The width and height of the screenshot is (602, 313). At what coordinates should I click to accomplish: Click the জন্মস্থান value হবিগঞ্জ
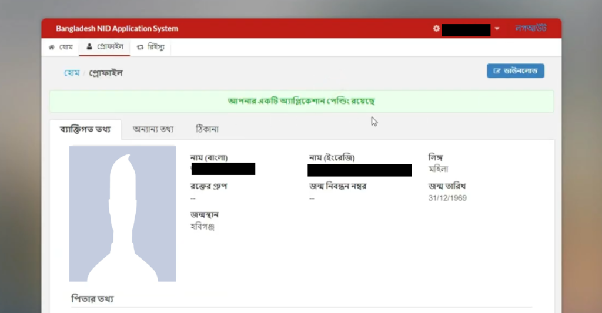(202, 226)
